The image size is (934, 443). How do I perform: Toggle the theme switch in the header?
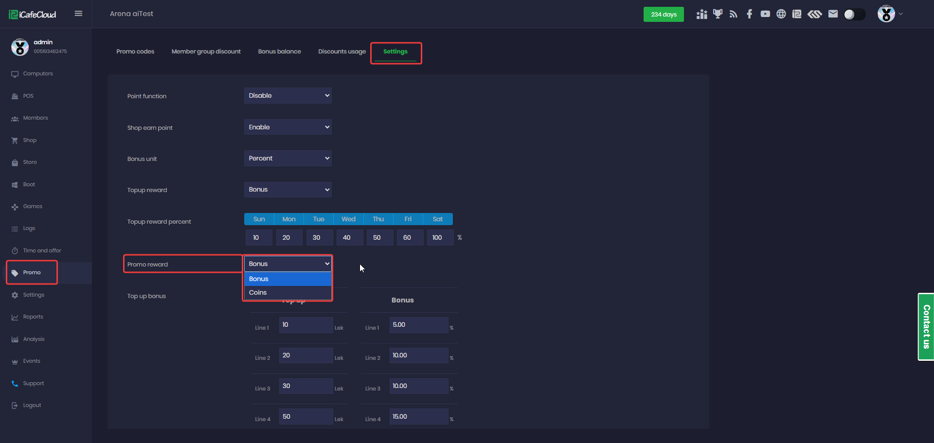tap(854, 15)
